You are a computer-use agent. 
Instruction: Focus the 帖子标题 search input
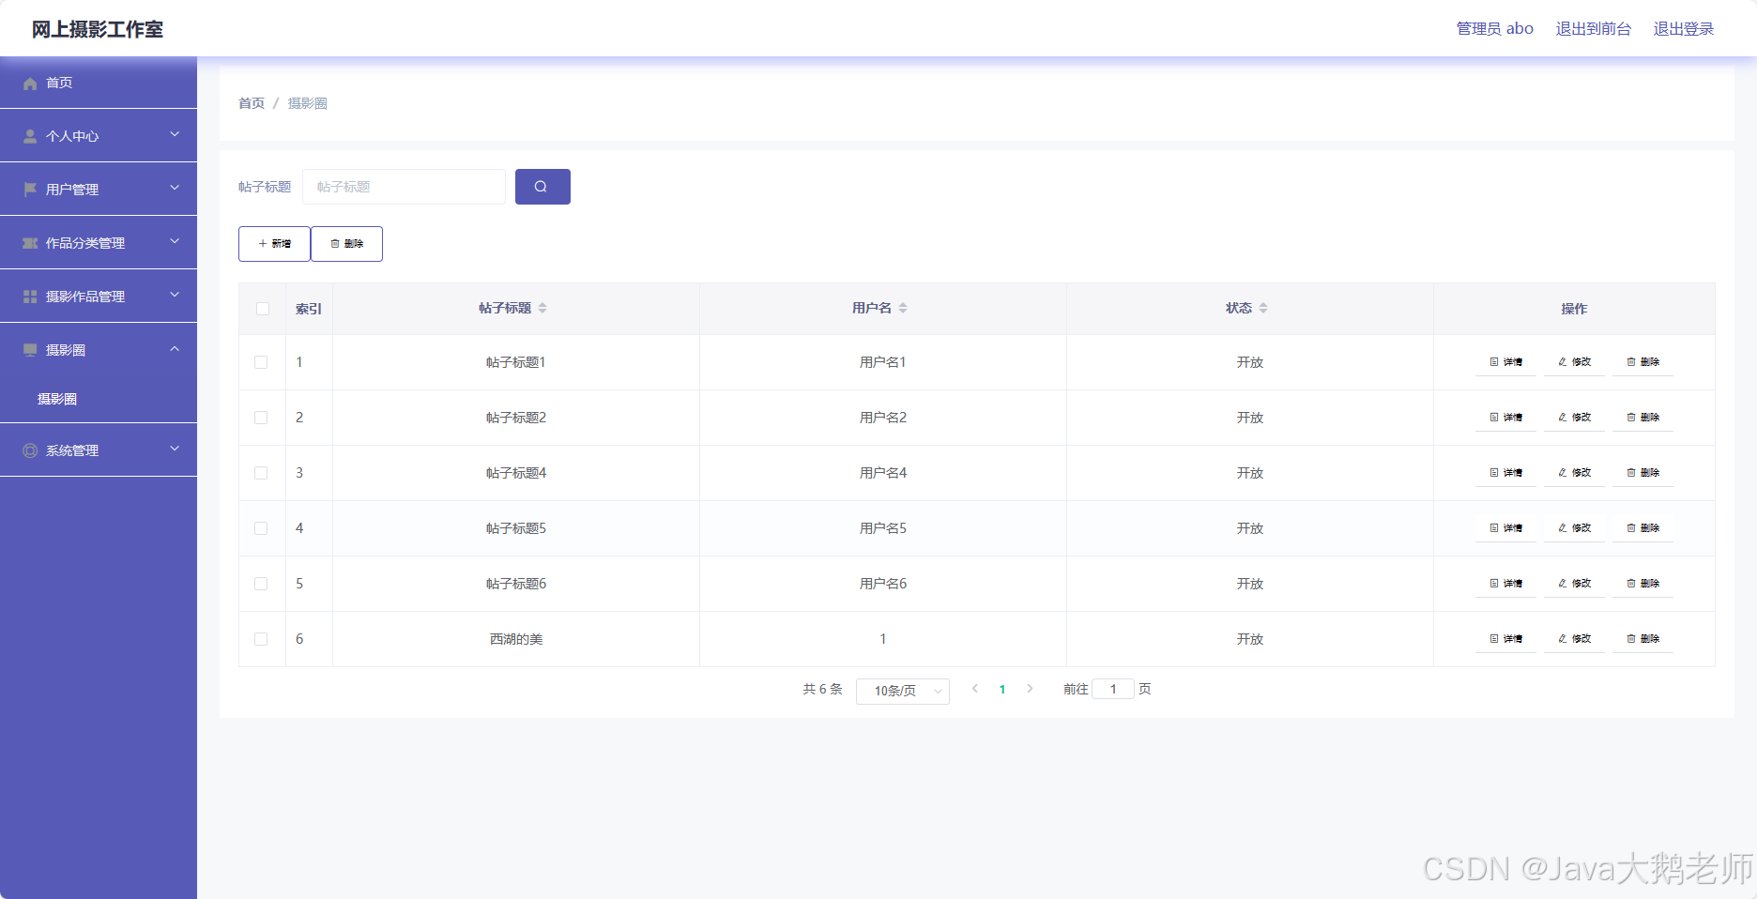[x=405, y=187]
